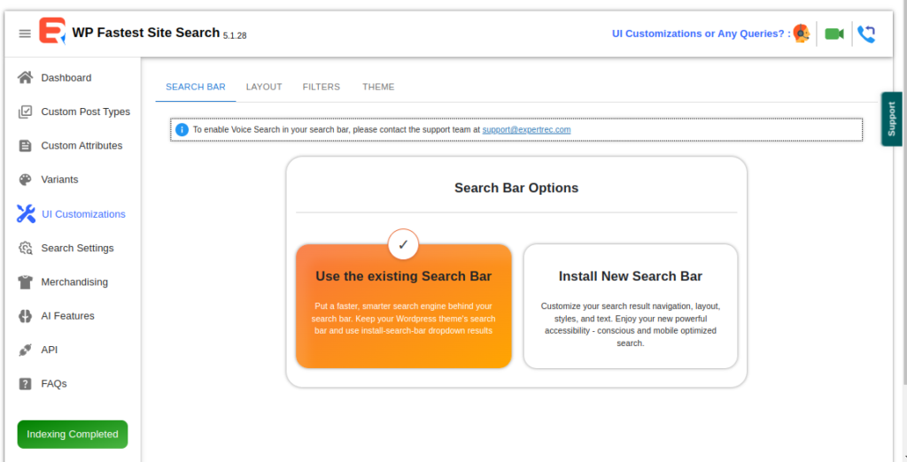Click the WP Fastest Site Search title
This screenshot has width=907, height=462.
coord(146,33)
